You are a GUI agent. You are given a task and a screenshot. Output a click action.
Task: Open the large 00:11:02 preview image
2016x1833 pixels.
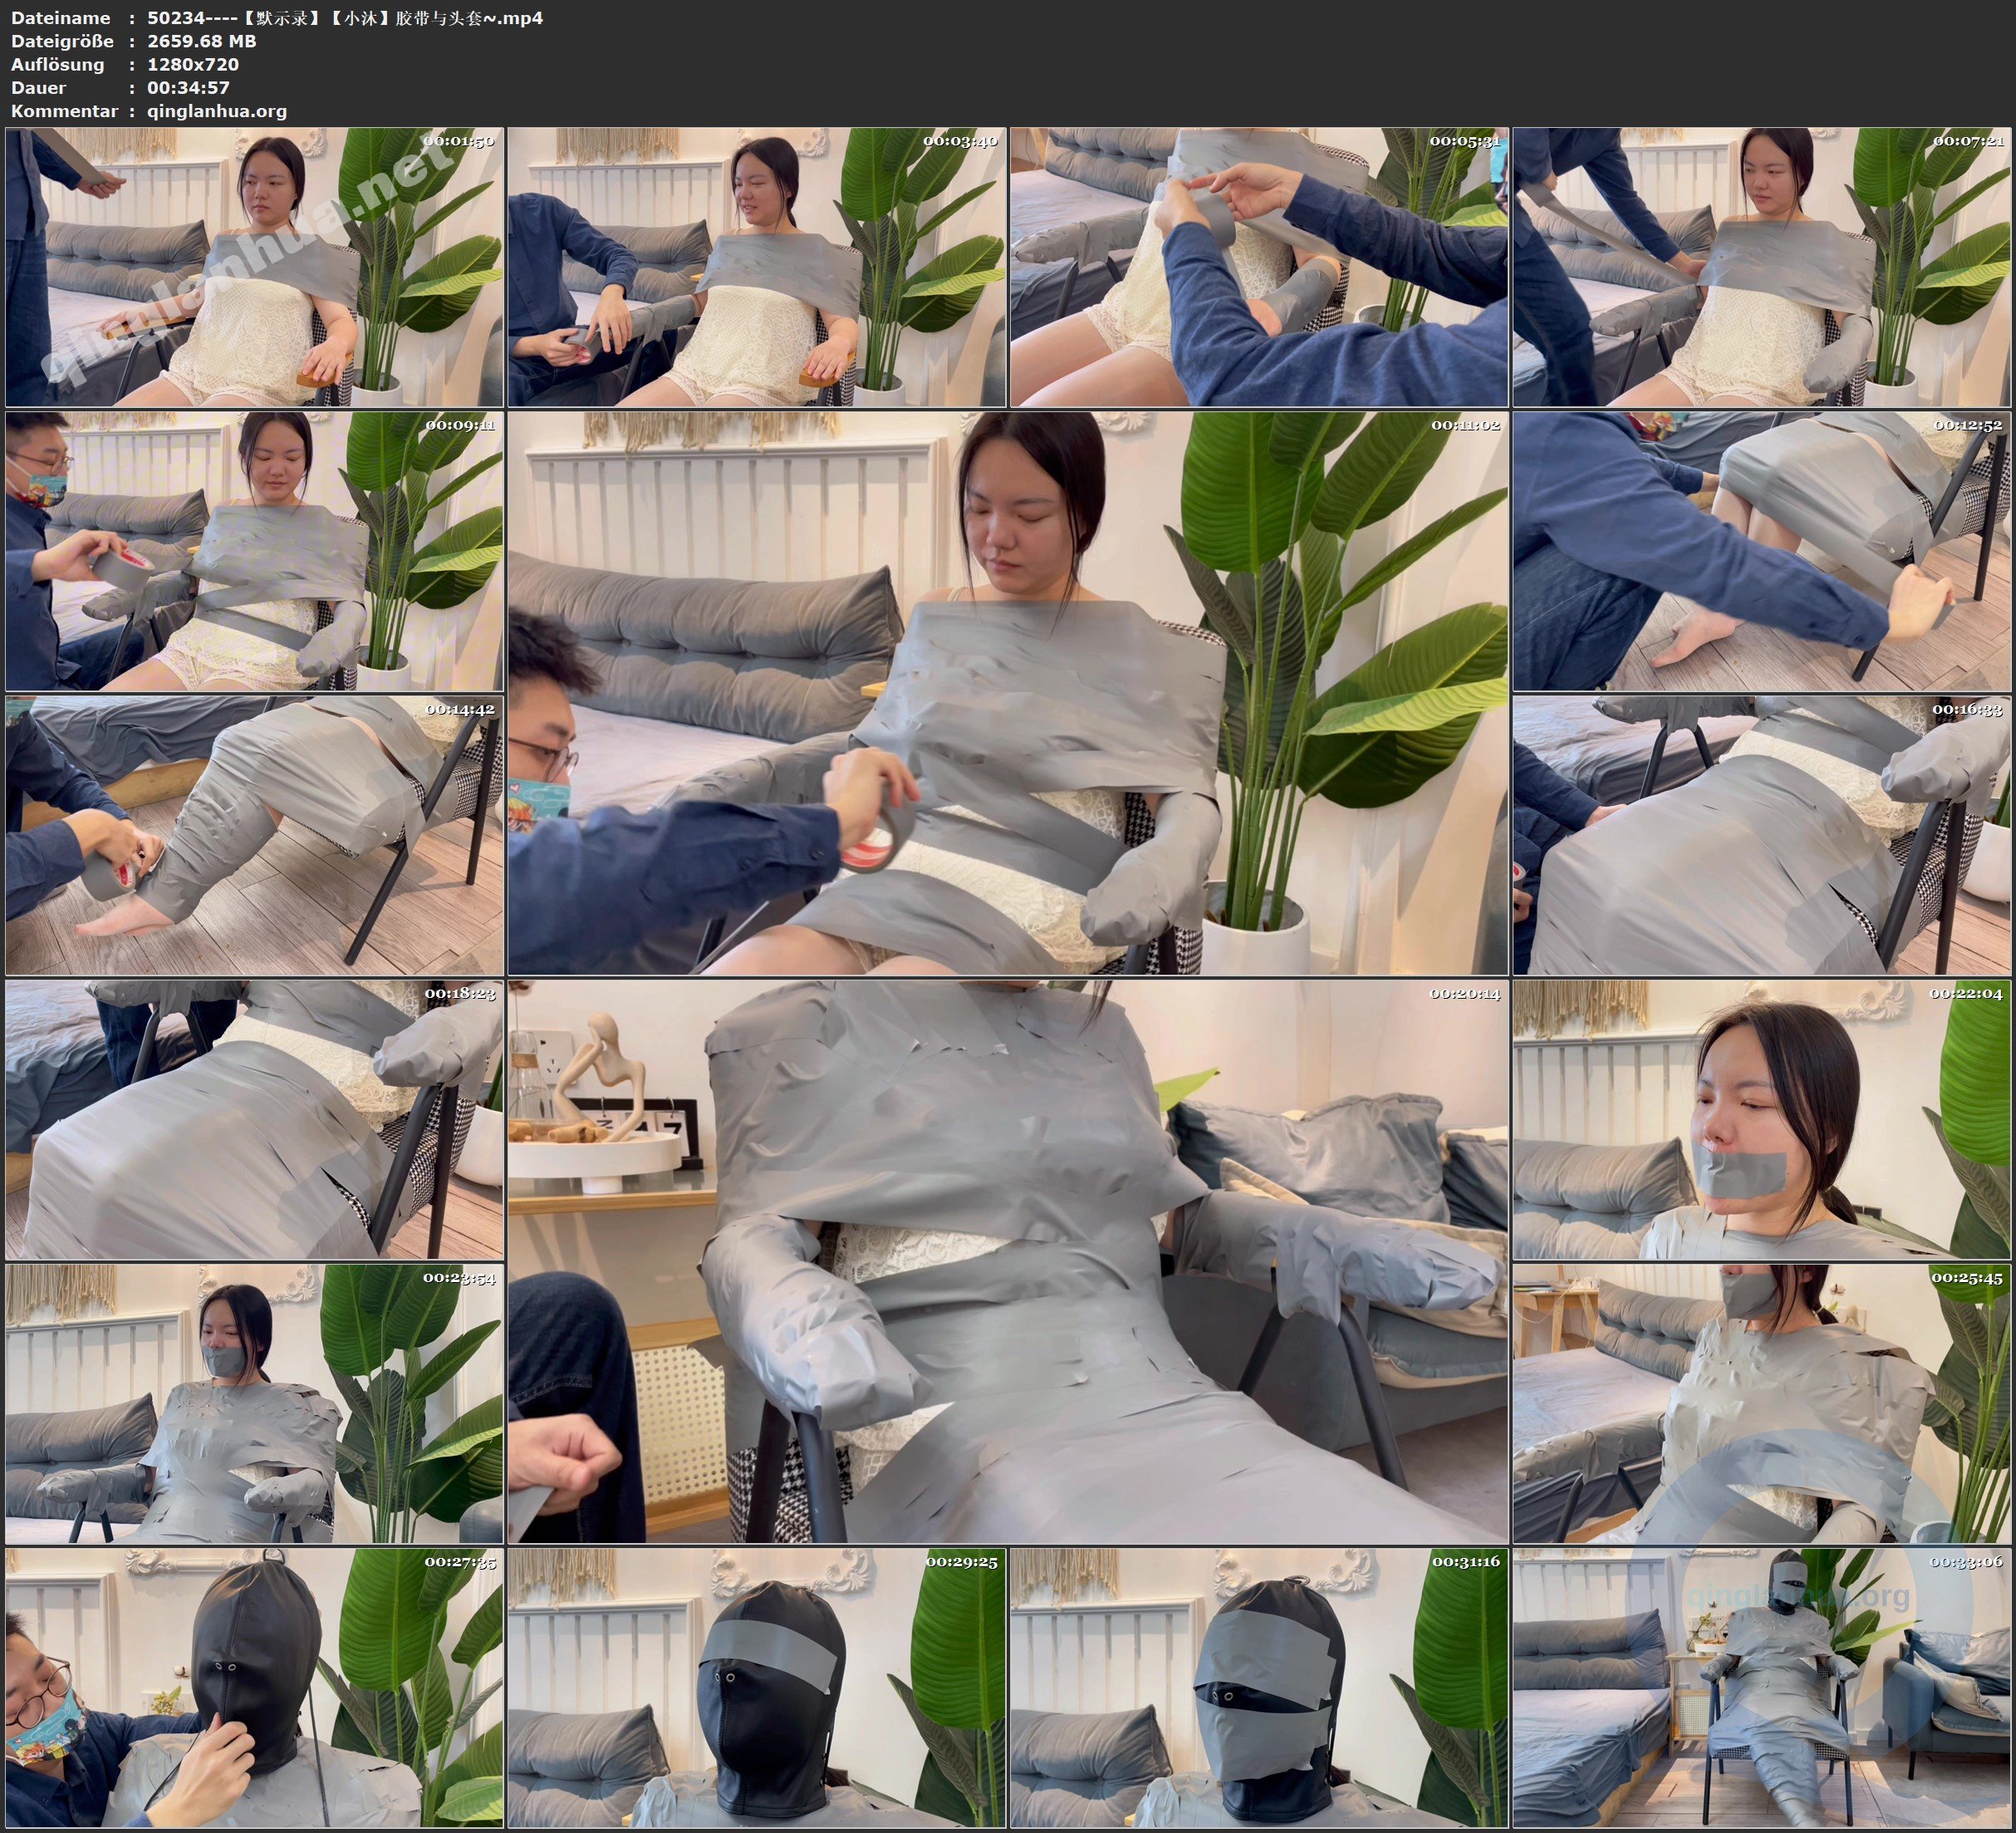pos(1008,692)
